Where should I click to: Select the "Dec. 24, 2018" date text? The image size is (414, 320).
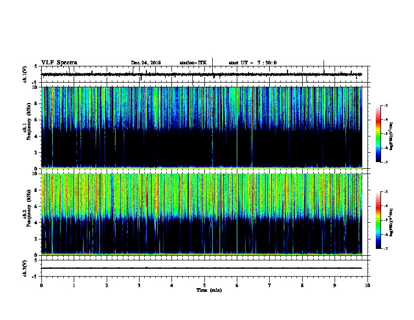point(146,63)
